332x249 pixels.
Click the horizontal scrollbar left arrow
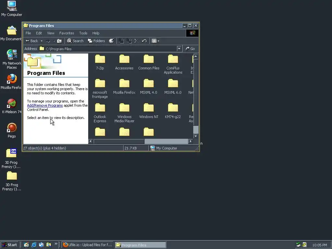91,141
